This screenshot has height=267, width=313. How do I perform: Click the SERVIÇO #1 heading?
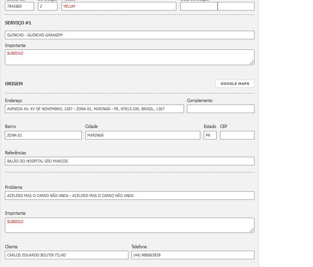point(18,23)
